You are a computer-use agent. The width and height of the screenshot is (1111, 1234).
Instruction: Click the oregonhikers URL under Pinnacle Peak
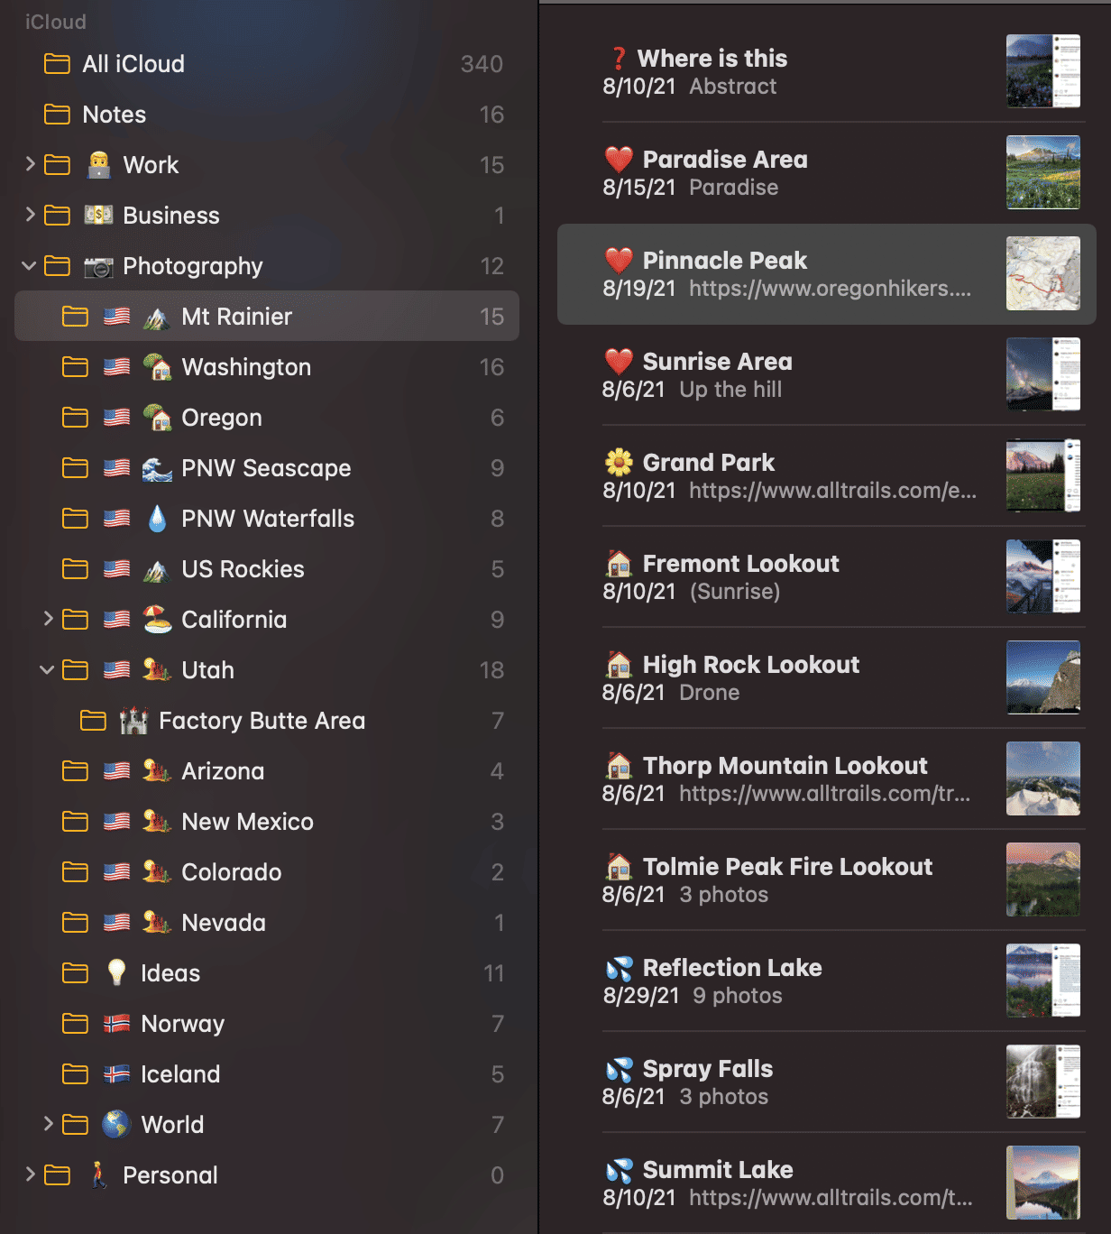(x=831, y=289)
